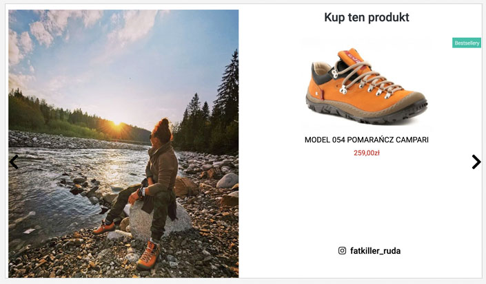The image size is (486, 284).
Task: Advance to next slide with right chevron
Action: [476, 162]
